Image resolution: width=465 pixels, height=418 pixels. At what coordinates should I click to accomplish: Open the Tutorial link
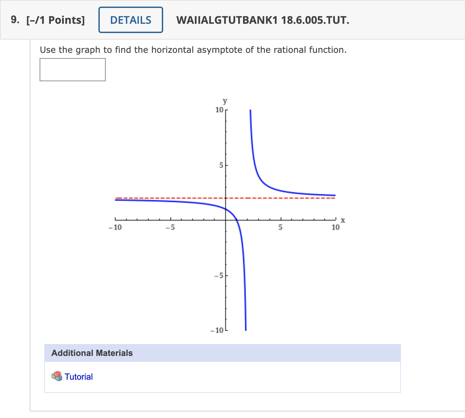[79, 376]
